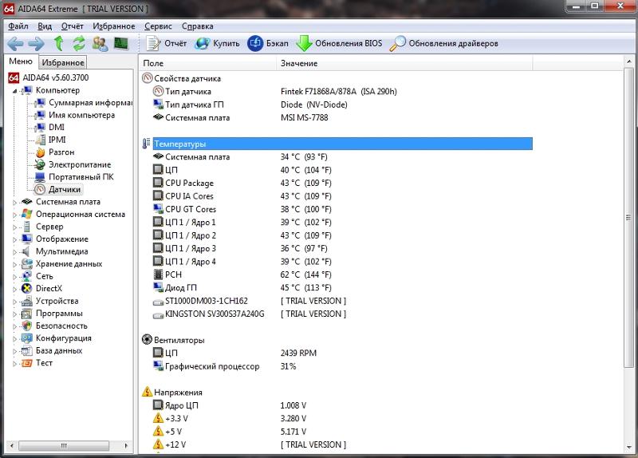Open the green monitor graph icon
The height and width of the screenshot is (458, 638).
[121, 43]
